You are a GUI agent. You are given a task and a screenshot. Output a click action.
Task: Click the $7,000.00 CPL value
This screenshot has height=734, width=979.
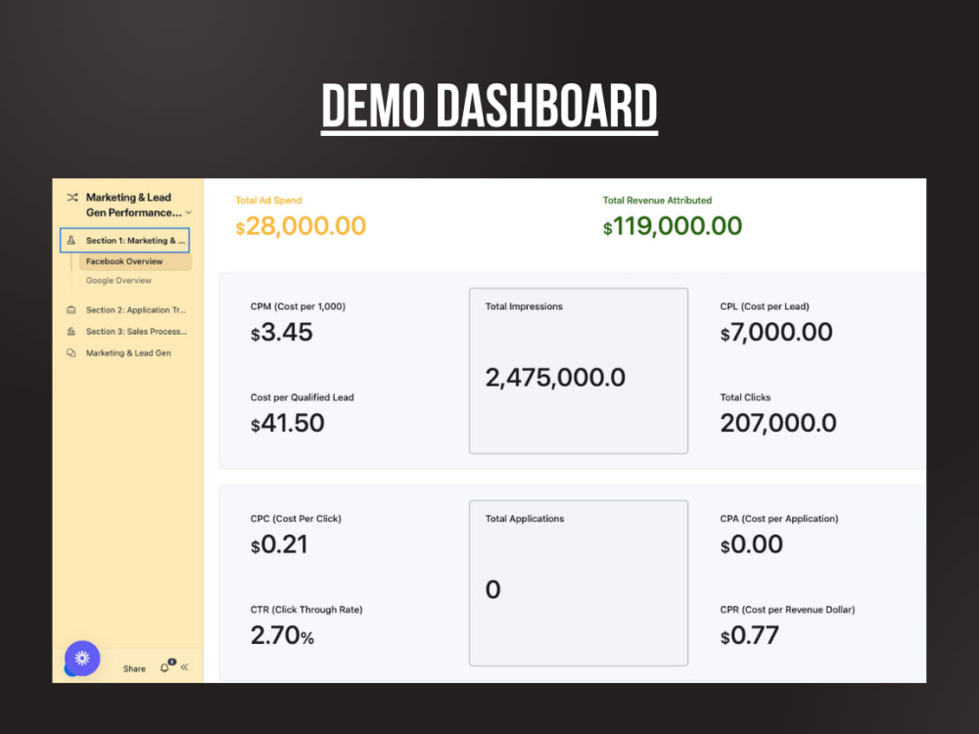coord(776,332)
